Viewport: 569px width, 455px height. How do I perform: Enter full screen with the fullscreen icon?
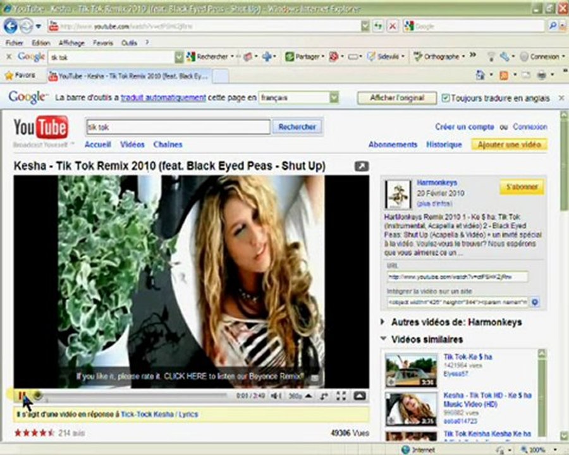tap(341, 396)
